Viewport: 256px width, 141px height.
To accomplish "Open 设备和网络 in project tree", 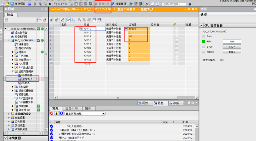I will 21,37.
